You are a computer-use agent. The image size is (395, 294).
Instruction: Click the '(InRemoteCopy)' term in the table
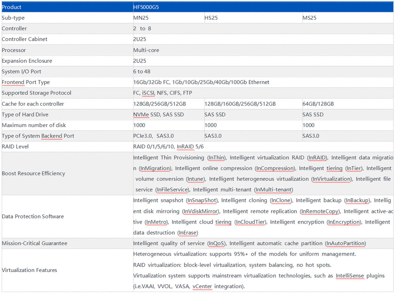pos(320,211)
